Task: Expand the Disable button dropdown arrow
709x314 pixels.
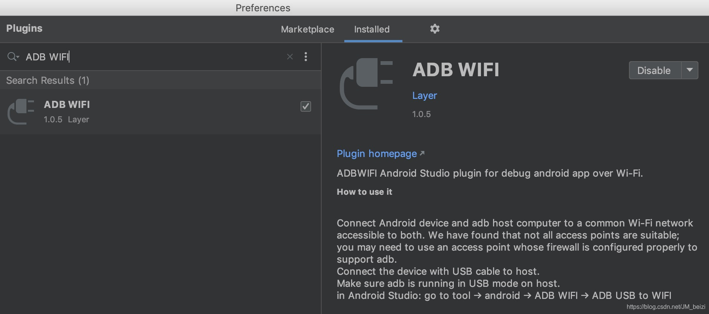Action: coord(690,70)
